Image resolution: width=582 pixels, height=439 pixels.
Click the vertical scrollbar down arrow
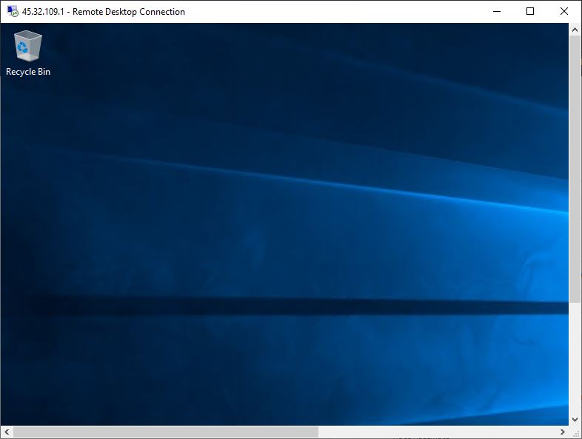tap(575, 419)
